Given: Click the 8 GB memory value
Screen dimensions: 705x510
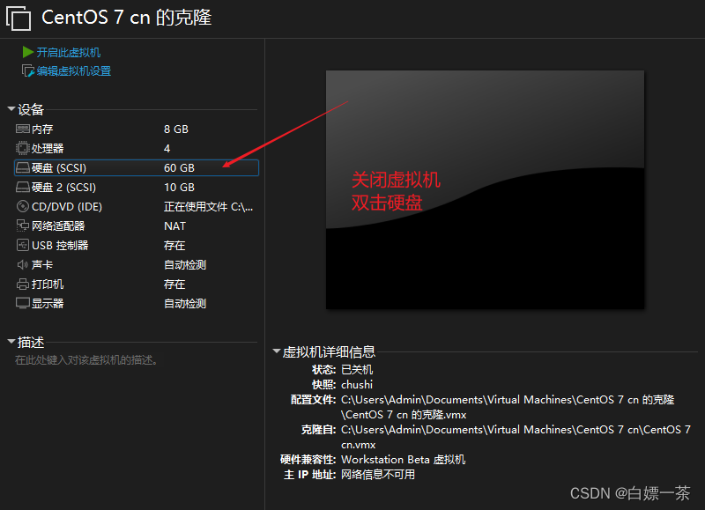Looking at the screenshot, I should point(176,129).
